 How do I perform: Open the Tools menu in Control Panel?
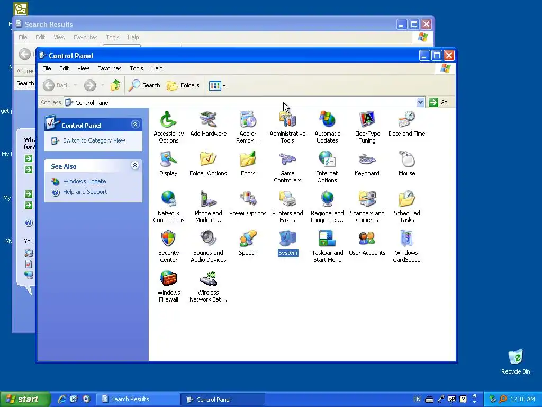(x=136, y=68)
